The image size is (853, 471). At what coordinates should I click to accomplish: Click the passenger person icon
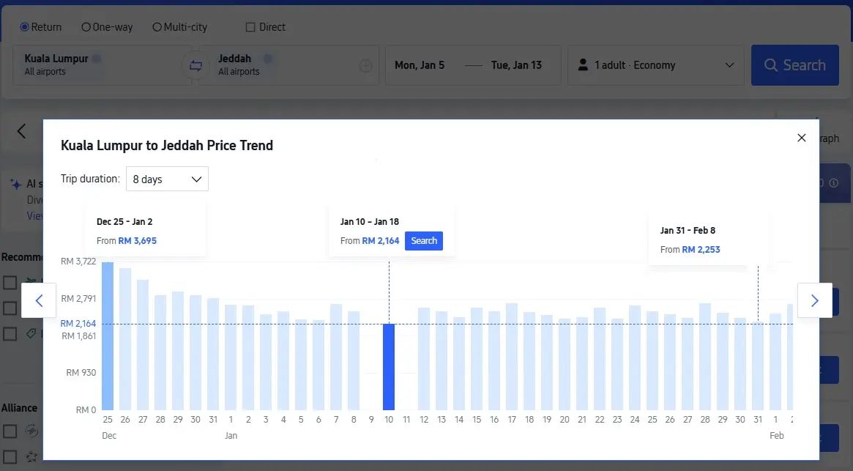click(583, 65)
